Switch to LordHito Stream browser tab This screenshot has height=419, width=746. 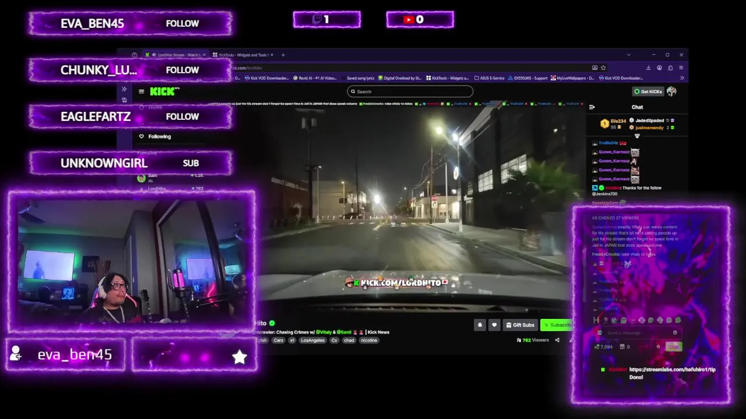pos(175,55)
